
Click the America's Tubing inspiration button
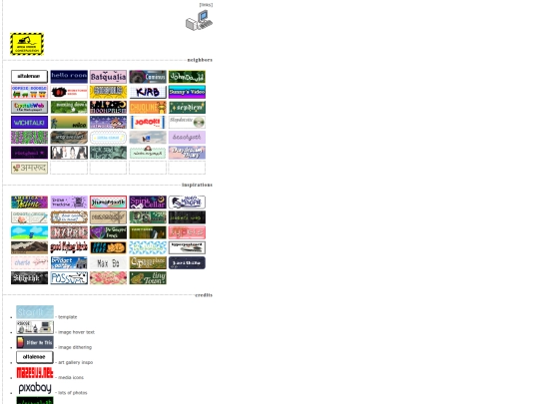tap(30, 202)
